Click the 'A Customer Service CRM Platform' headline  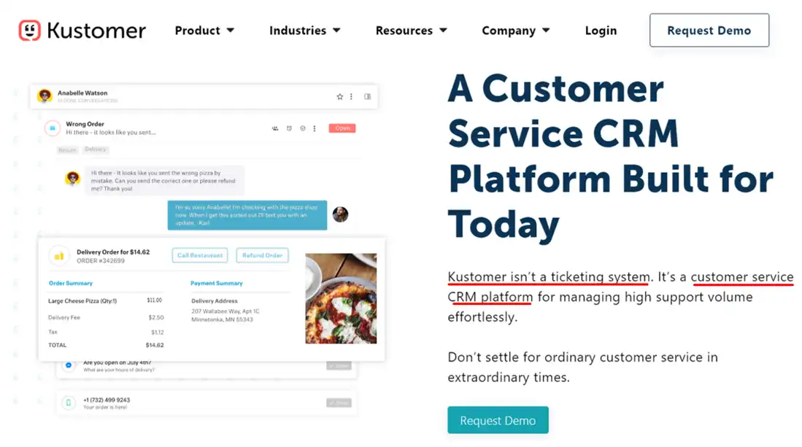[612, 156]
